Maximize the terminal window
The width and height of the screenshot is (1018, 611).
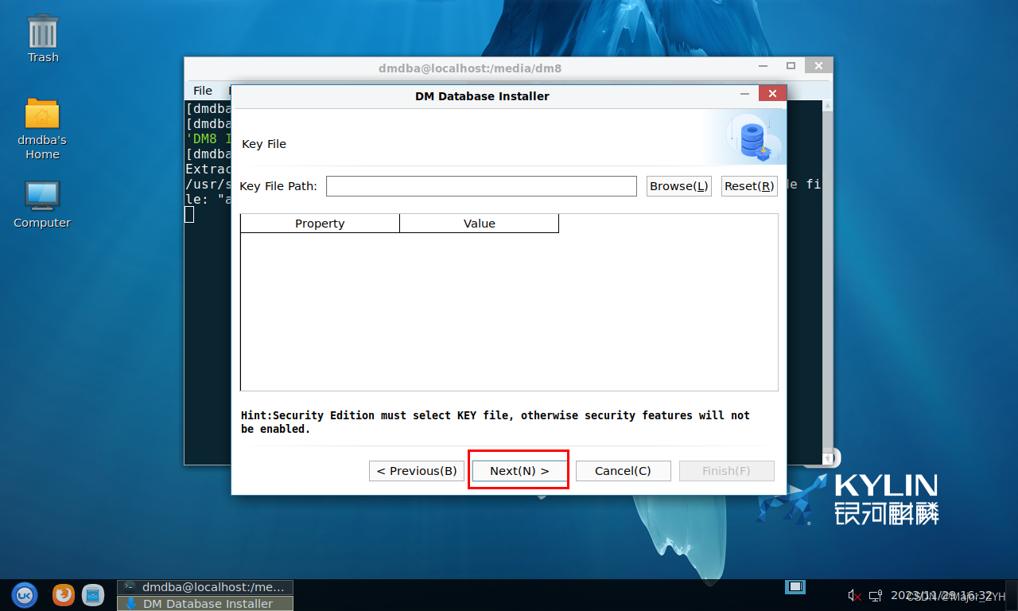coord(791,66)
